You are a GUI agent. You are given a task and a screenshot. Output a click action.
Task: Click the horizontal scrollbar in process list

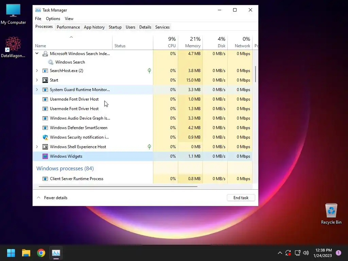click(118, 187)
